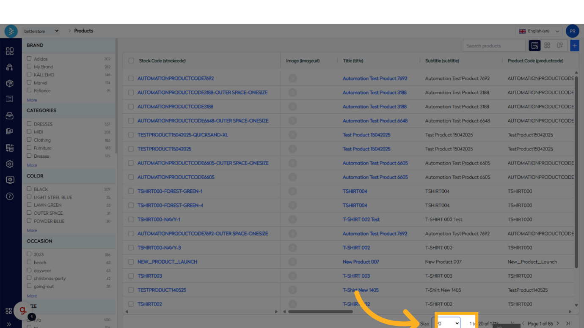Viewport: 584px width, 328px height.
Task: Open the page Size dropdown
Action: [x=446, y=323]
